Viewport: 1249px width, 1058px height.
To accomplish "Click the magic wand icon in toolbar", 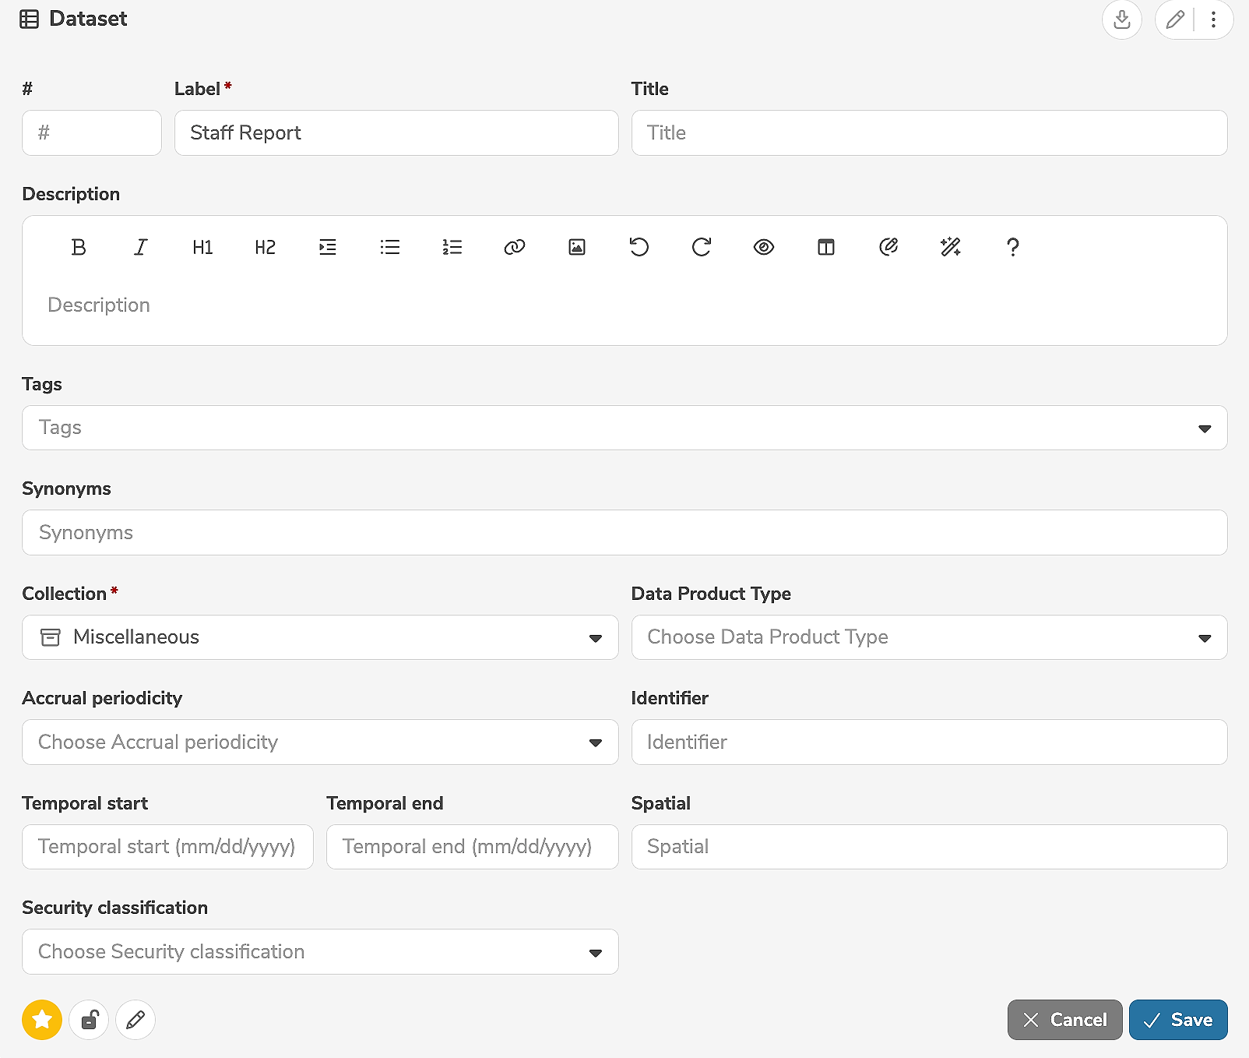I will [x=950, y=247].
